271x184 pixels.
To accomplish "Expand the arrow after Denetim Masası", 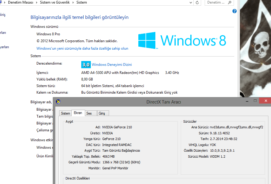I will (36, 3).
